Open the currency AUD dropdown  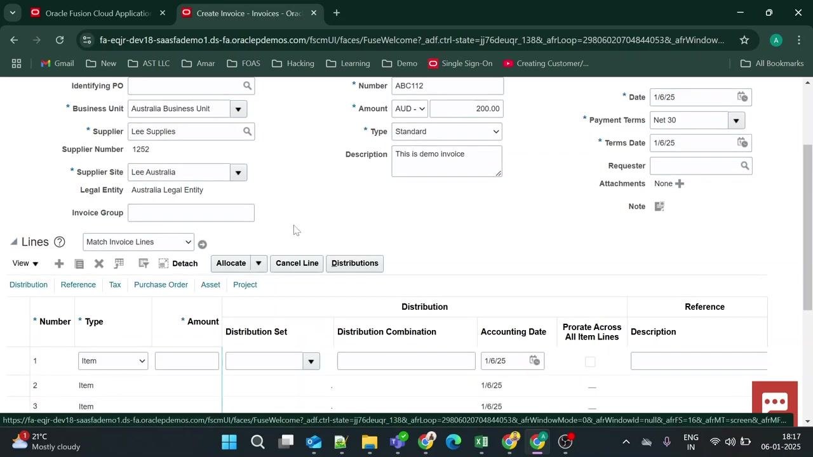pos(410,109)
